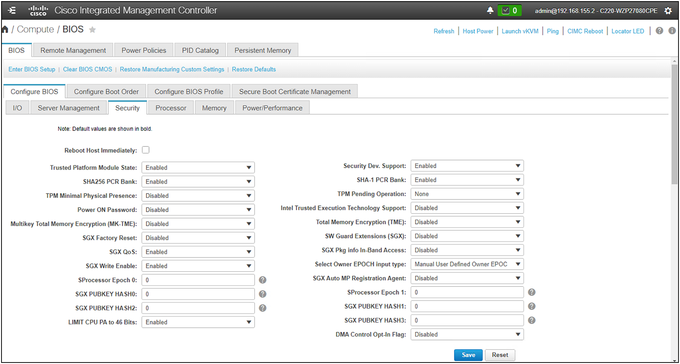Show help for SGX PUBKEY HASH2
This screenshot has height=364, width=680.
tap(263, 308)
